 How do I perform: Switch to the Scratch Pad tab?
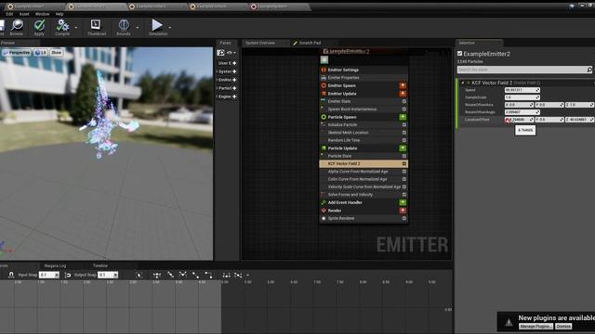coord(310,43)
